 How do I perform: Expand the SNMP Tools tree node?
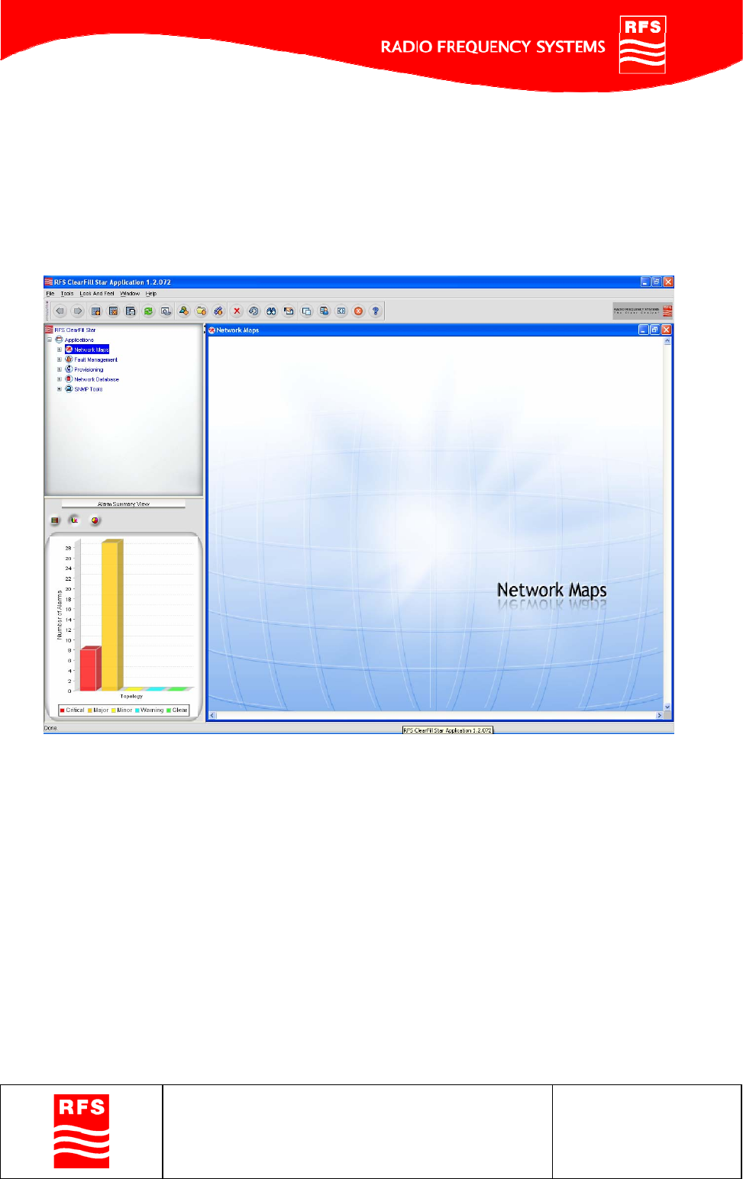pyautogui.click(x=60, y=389)
